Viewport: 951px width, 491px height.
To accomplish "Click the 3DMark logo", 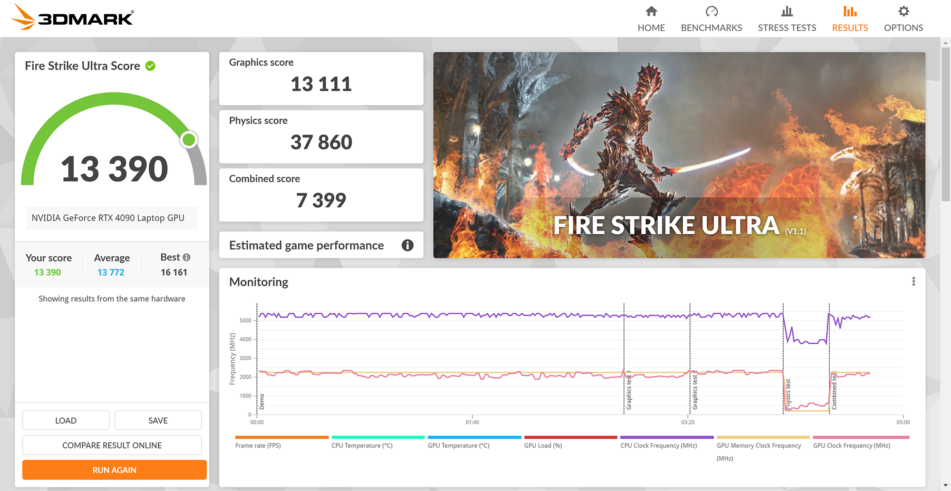I will click(x=72, y=18).
